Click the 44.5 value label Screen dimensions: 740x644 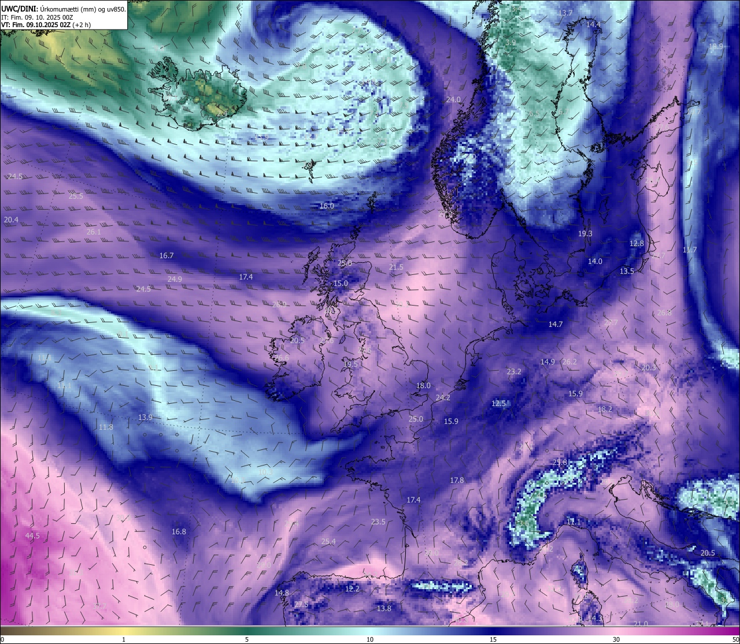point(32,535)
